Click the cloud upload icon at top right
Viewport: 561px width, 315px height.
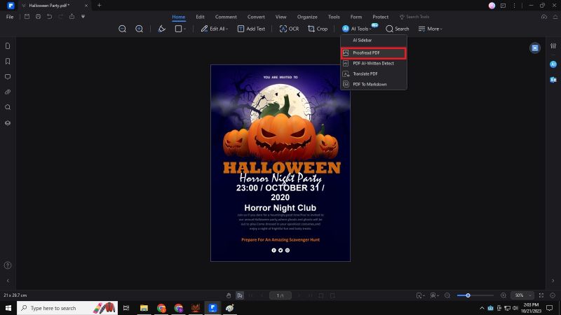pos(544,17)
